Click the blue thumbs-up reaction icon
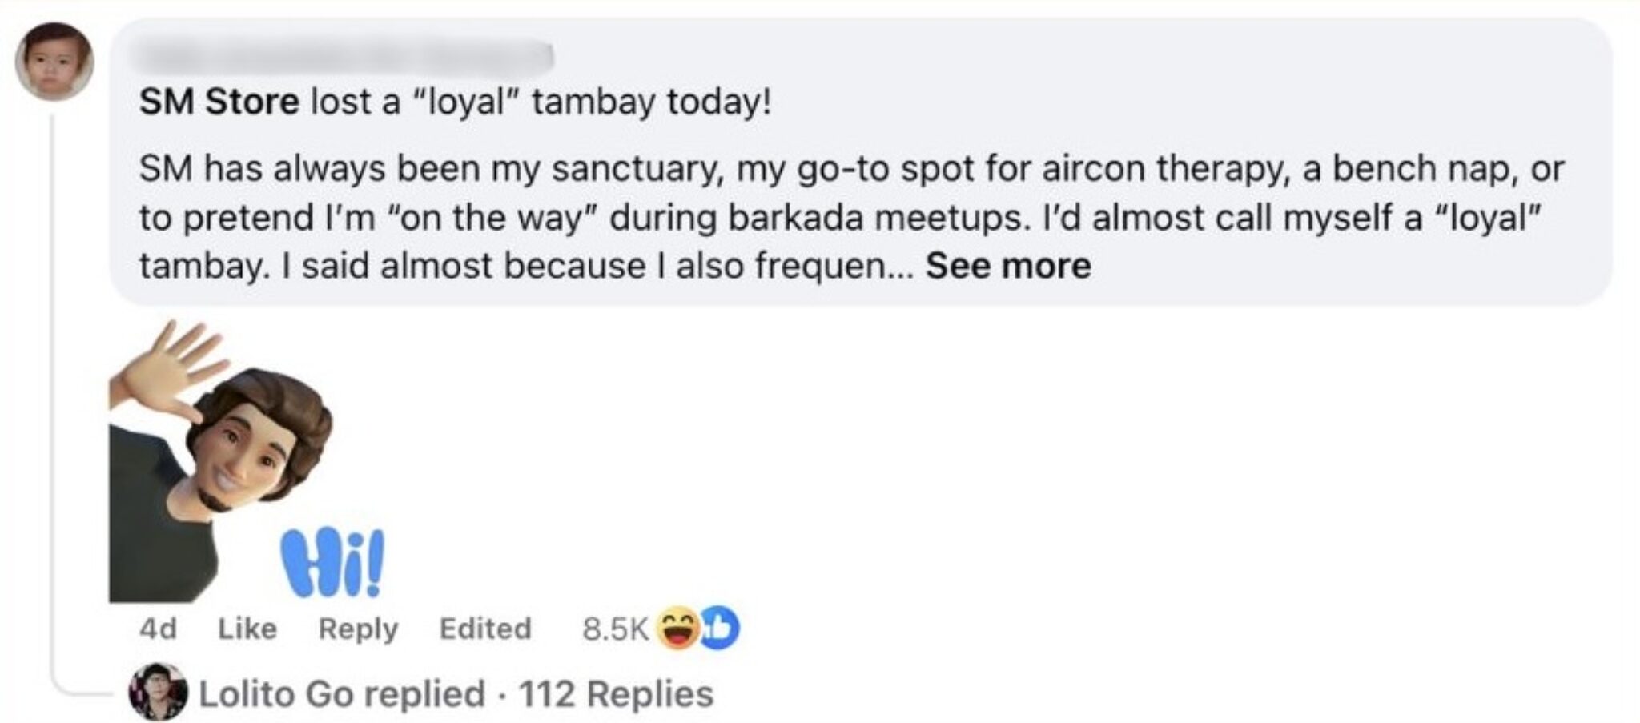This screenshot has height=723, width=1640. pos(720,629)
